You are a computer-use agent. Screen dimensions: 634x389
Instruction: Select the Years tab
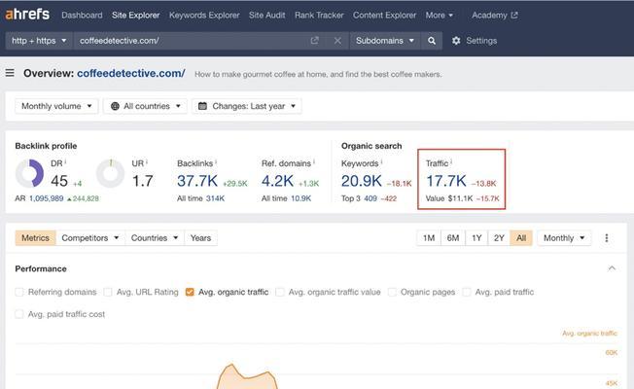tap(200, 237)
